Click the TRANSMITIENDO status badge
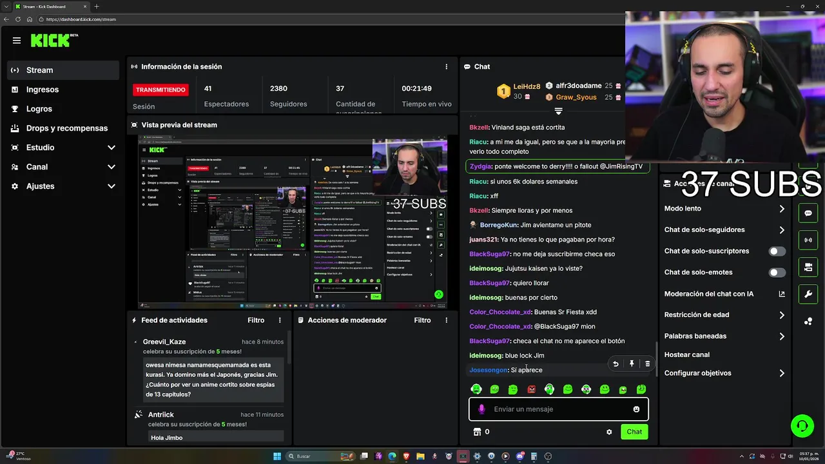This screenshot has height=464, width=825. pyautogui.click(x=160, y=90)
